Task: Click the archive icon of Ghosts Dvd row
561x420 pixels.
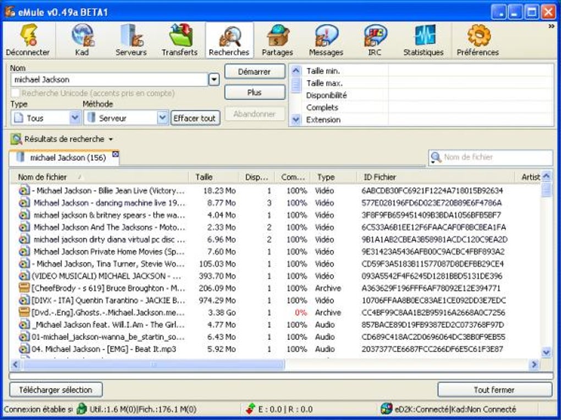Action: pyautogui.click(x=24, y=312)
